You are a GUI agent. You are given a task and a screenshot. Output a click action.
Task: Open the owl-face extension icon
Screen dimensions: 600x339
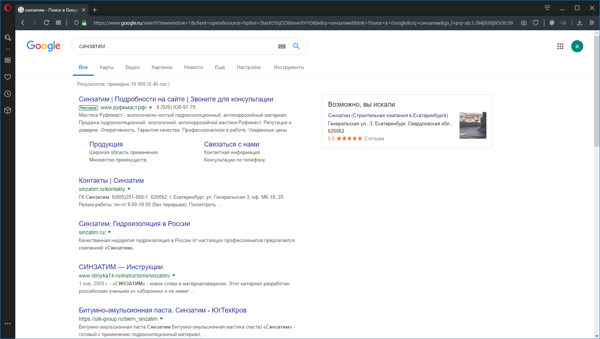[552, 23]
